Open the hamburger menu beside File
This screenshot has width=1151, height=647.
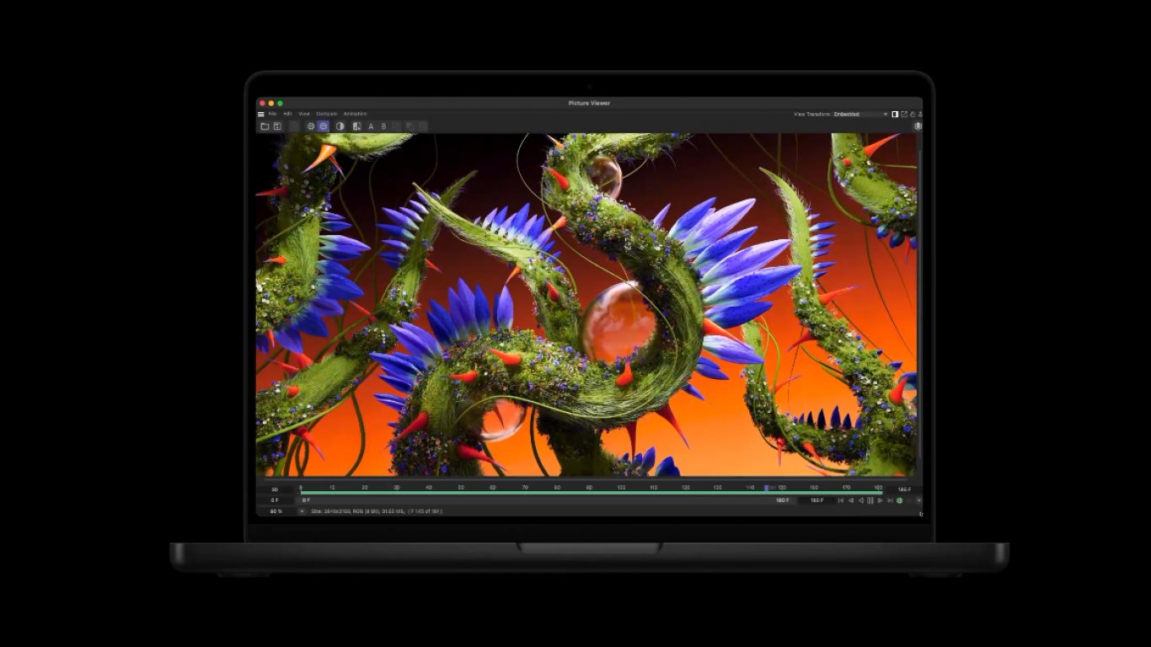261,114
